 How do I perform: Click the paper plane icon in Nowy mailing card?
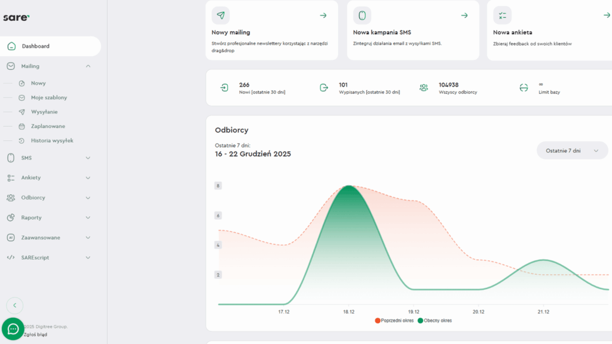pyautogui.click(x=221, y=16)
